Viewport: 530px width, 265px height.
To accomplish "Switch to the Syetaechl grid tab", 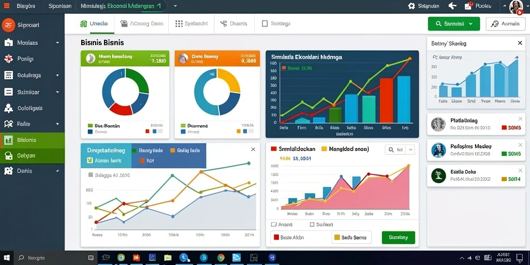I will (192, 24).
